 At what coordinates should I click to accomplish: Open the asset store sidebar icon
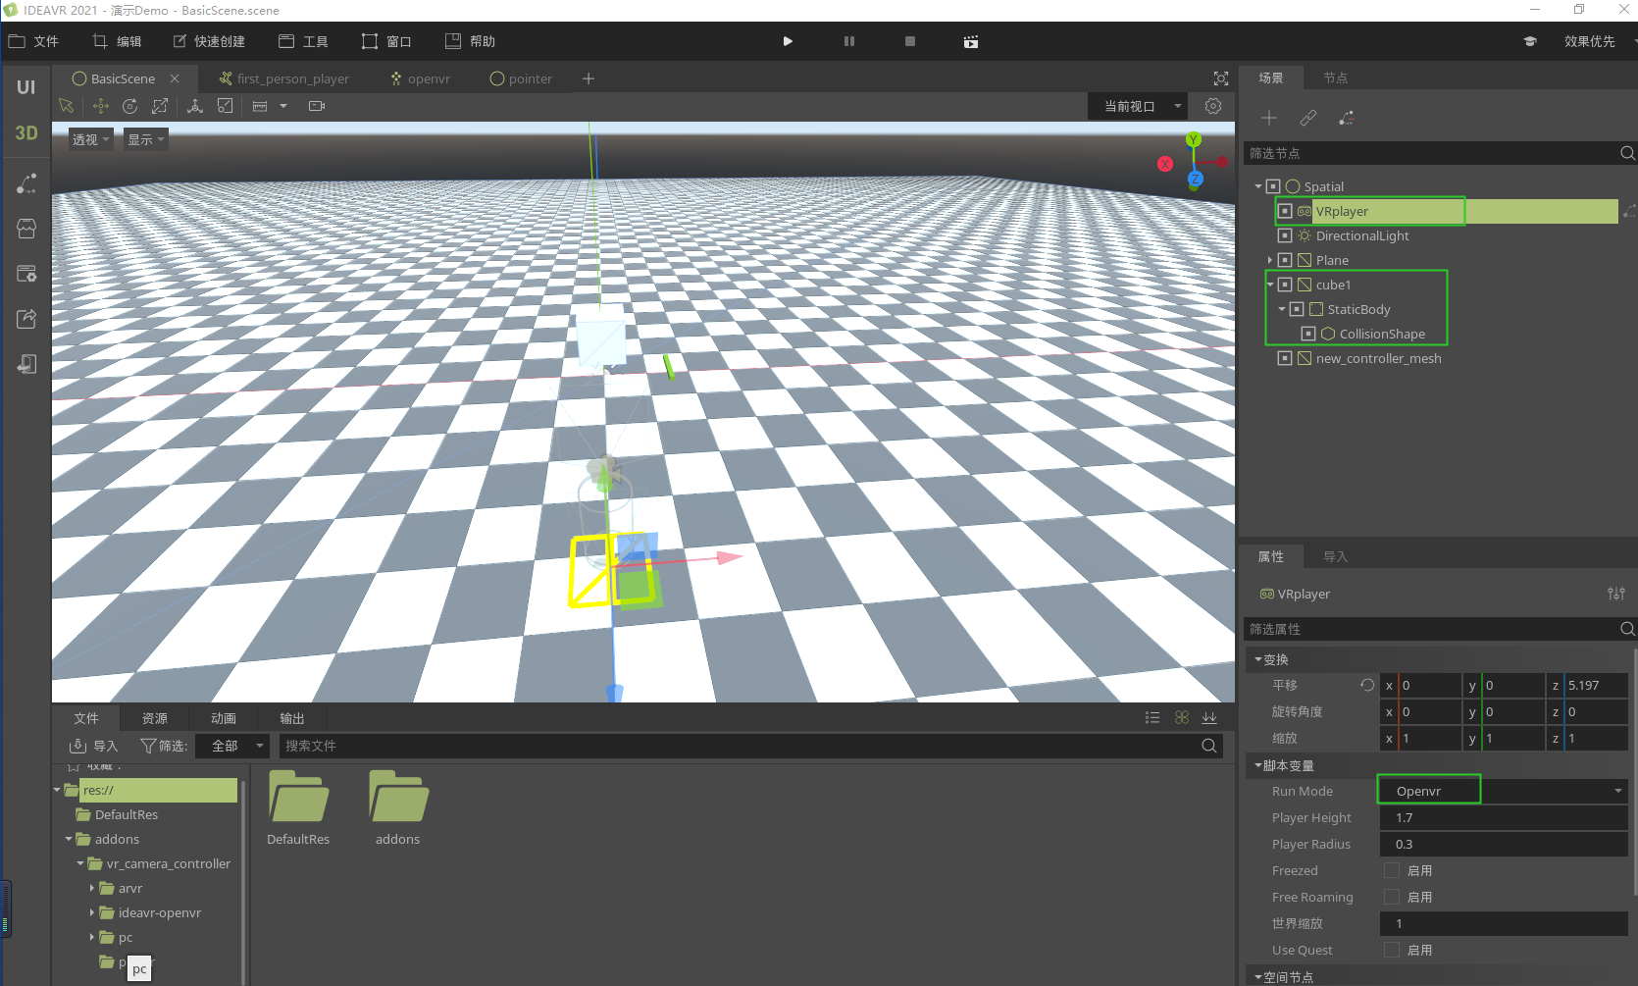(26, 229)
